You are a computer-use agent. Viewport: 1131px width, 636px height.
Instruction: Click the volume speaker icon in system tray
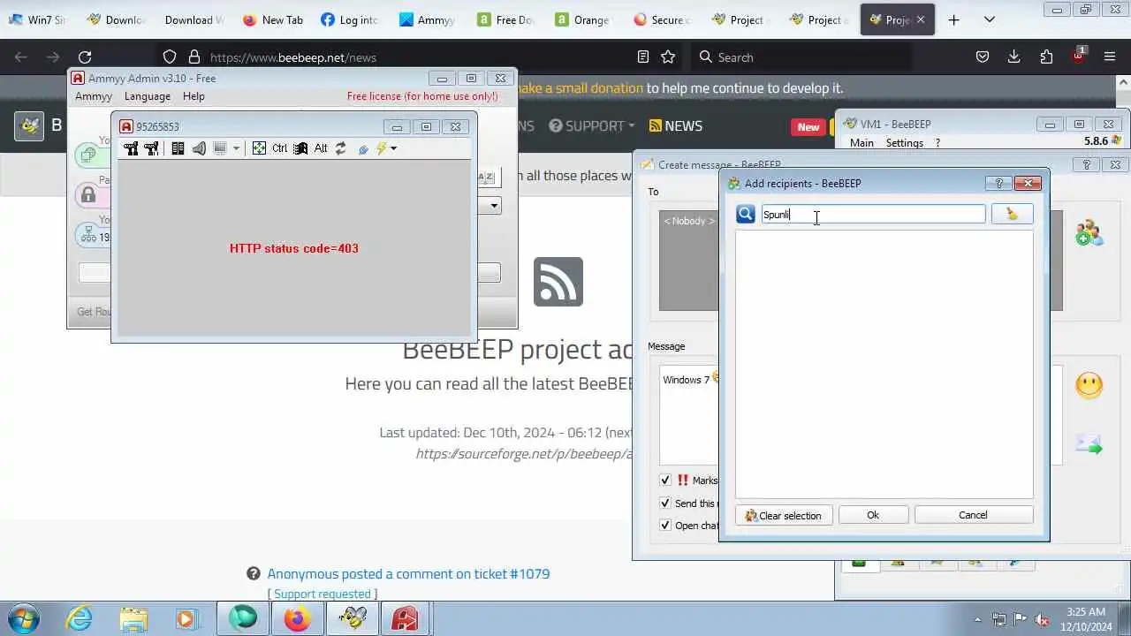point(1041,619)
